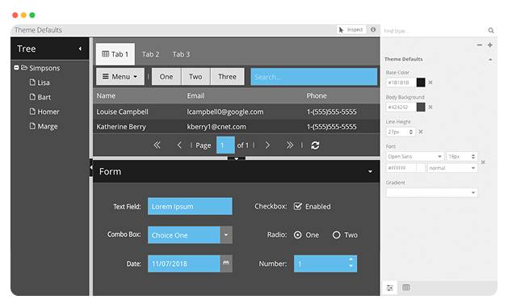508x308 pixels.
Task: Go to previous page arrow
Action: coord(179,145)
